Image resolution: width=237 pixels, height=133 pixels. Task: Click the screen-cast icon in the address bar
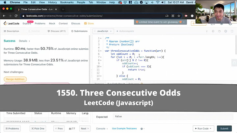tap(167, 16)
